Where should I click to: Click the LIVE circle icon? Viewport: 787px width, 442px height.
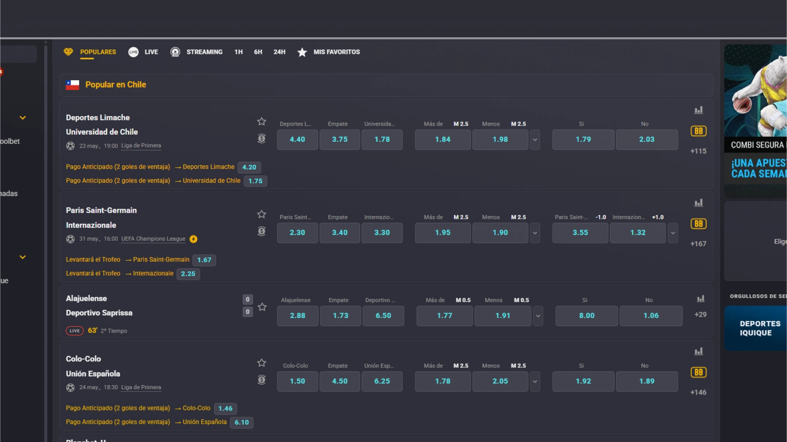click(x=134, y=52)
